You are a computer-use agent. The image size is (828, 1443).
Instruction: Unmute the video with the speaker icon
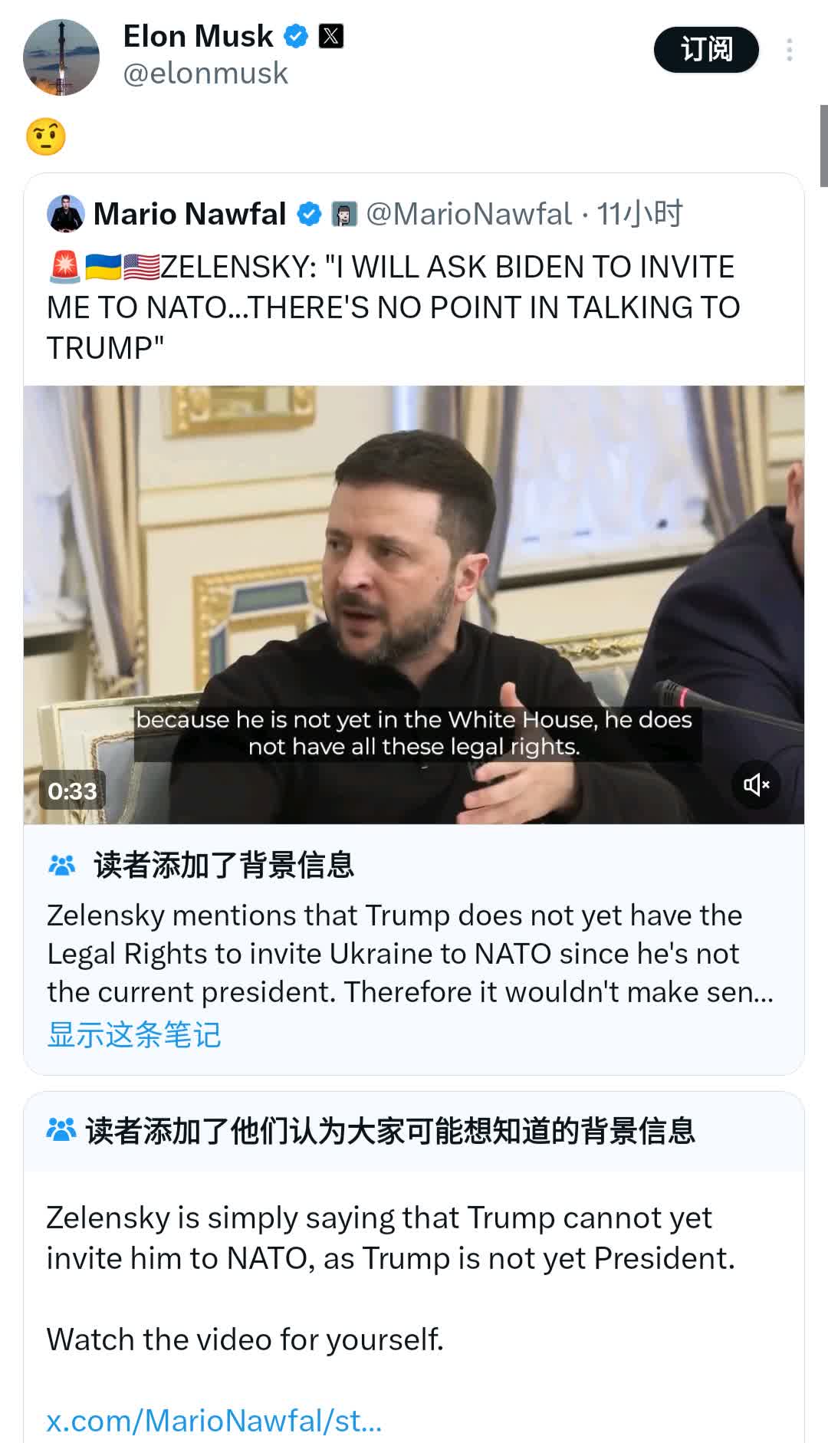point(756,784)
